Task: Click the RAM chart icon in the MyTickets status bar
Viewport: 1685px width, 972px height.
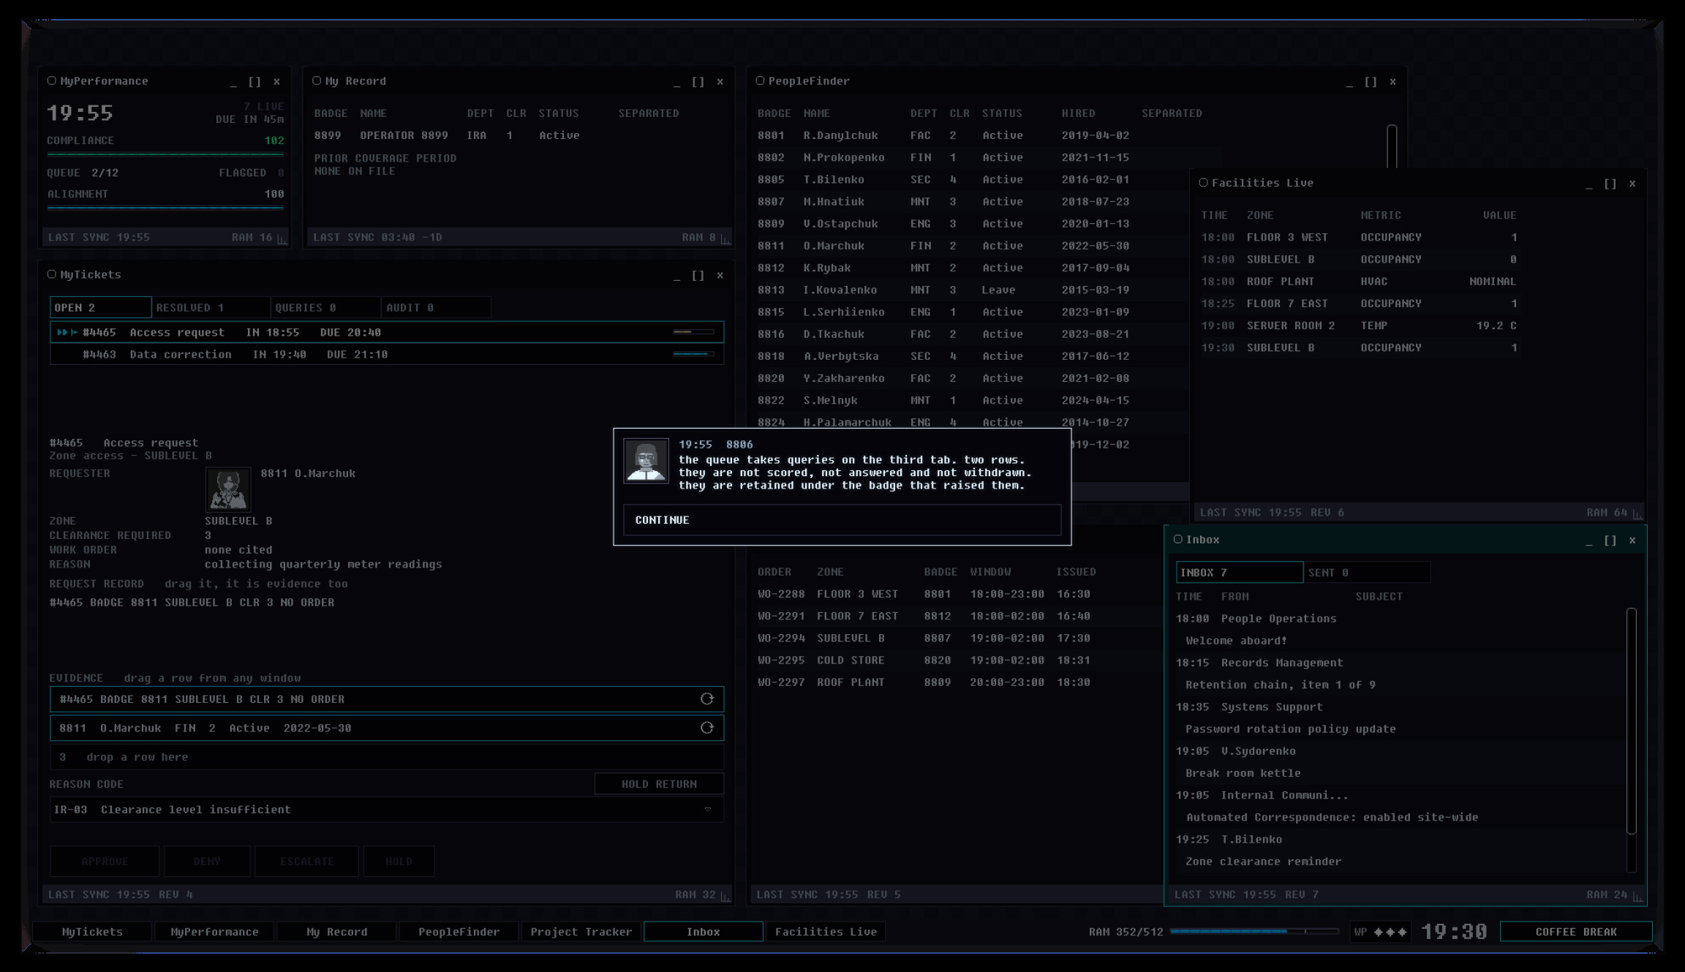Action: click(x=725, y=895)
